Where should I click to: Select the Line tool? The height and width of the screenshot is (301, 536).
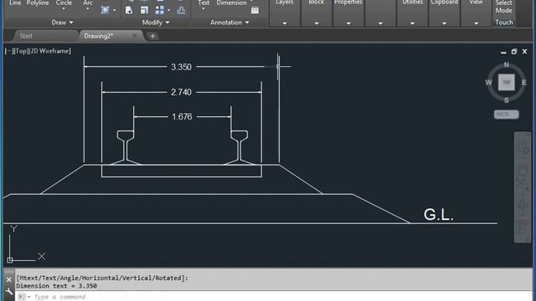[15, 3]
